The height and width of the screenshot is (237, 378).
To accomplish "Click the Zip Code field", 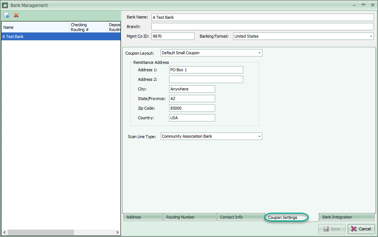I will [192, 108].
